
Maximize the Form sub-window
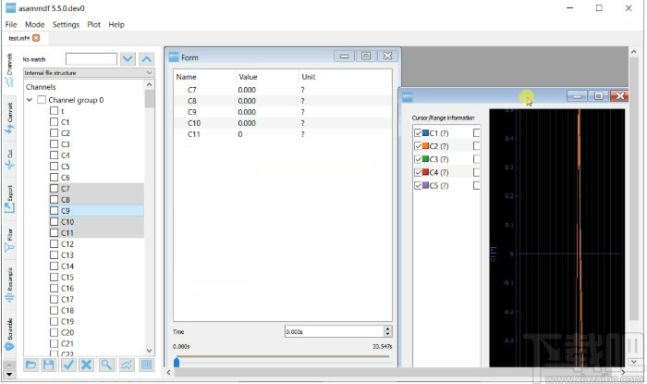click(x=366, y=56)
